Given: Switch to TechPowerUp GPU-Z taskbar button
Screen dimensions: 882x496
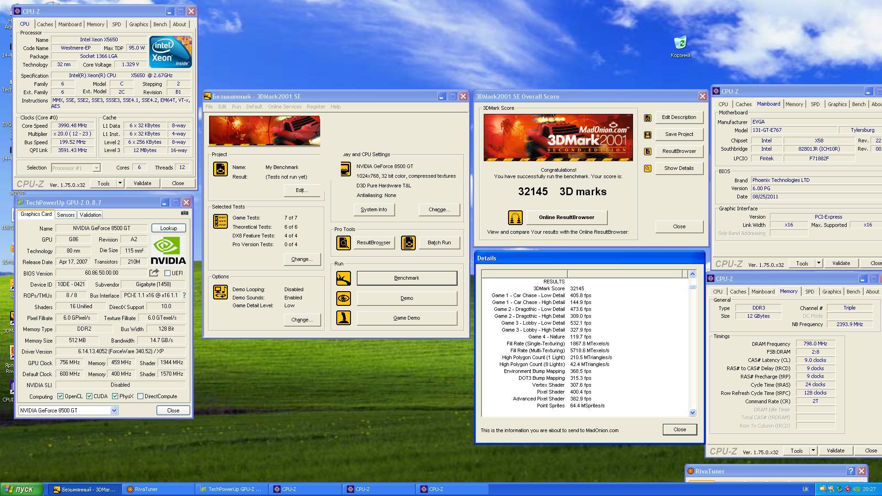Looking at the screenshot, I should pos(232,489).
